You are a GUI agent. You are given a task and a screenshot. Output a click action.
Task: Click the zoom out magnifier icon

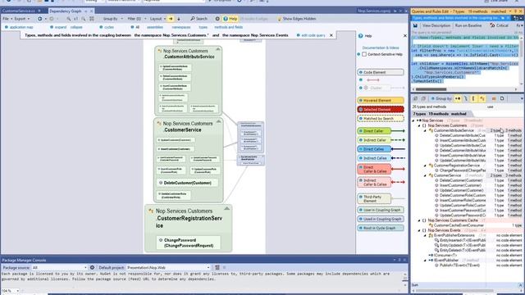[84, 19]
